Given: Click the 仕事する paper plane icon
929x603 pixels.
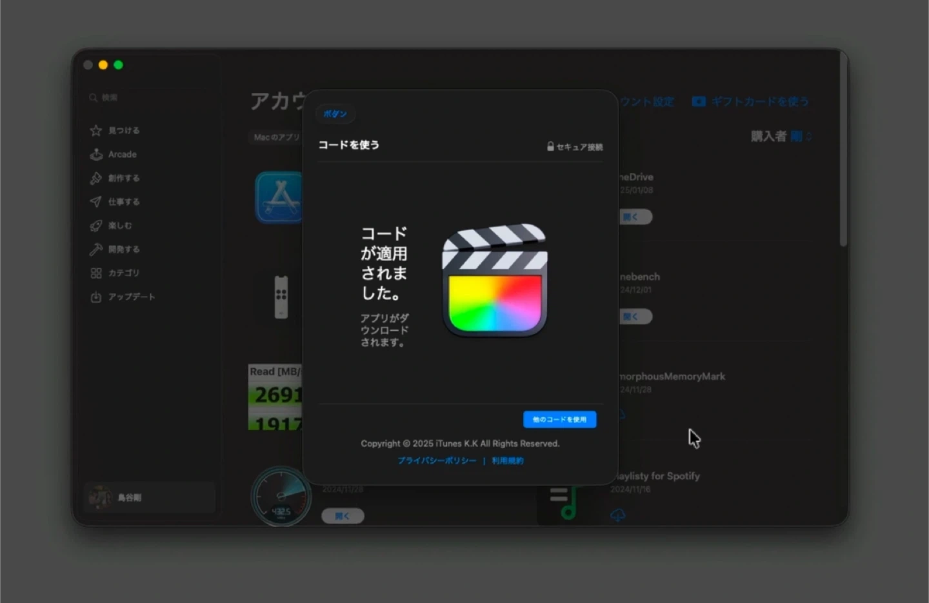Looking at the screenshot, I should coord(96,202).
